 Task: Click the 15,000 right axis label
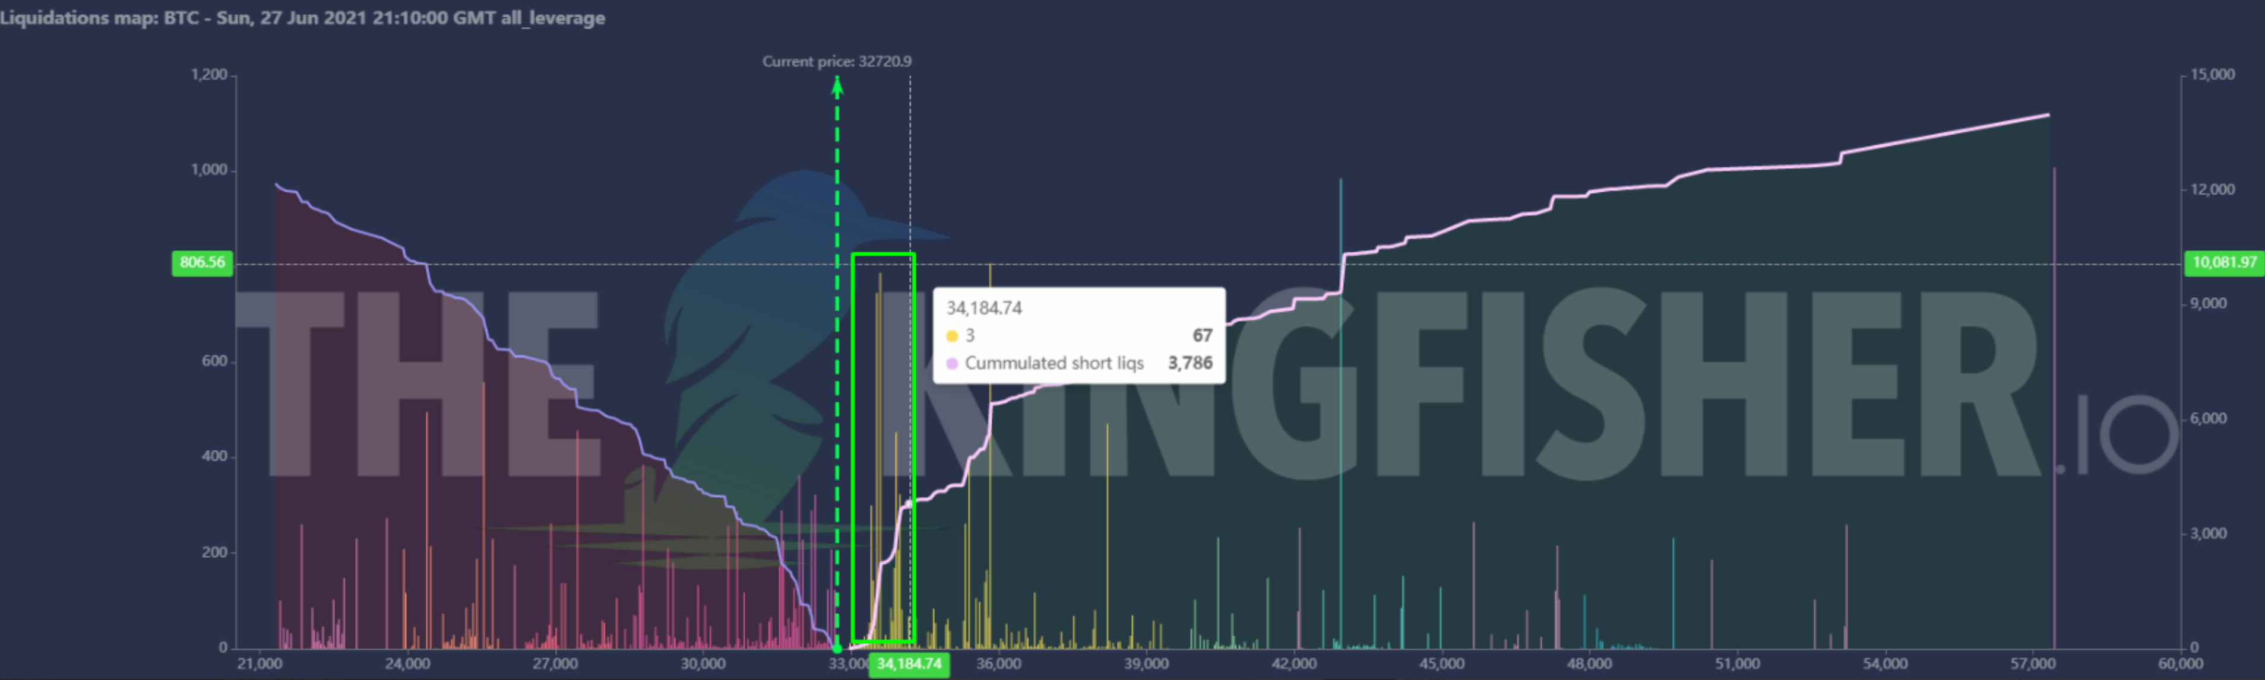coord(2212,75)
